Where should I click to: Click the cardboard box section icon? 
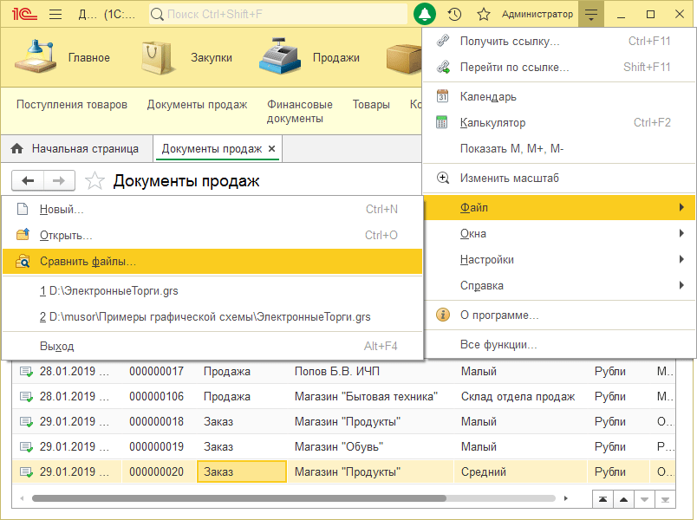(404, 58)
